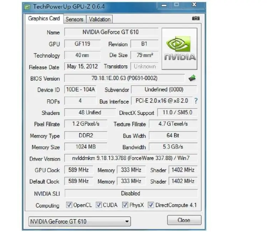Click the Default Clock row Memory 333 MHz field
Viewport: 267px width, 232px height.
(x=131, y=181)
